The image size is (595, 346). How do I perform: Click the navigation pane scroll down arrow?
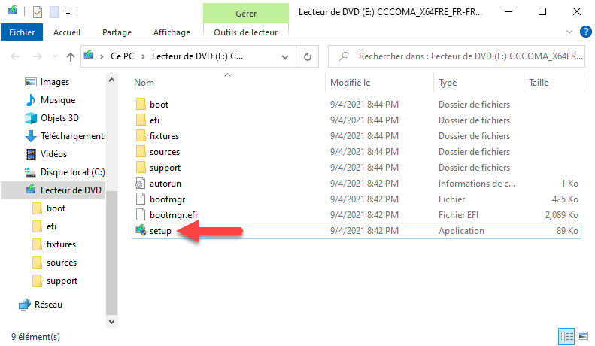pyautogui.click(x=111, y=322)
